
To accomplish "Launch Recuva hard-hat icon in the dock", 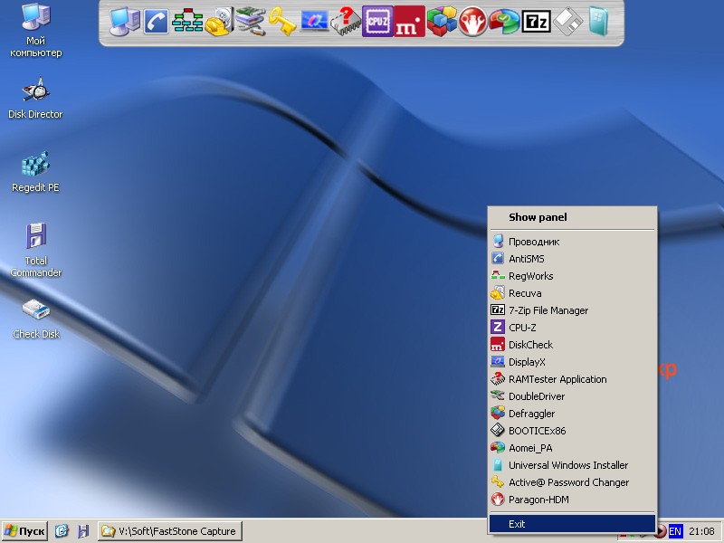I will pos(219,21).
